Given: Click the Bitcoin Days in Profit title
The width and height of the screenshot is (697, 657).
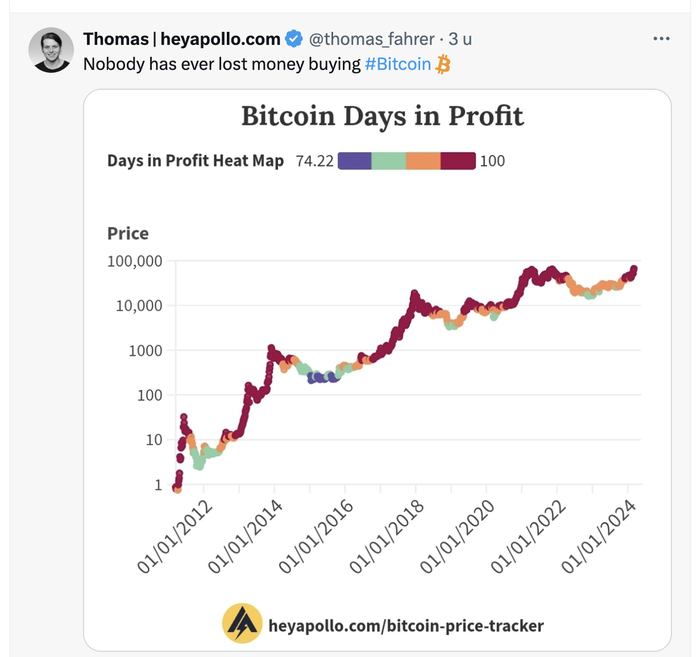Looking at the screenshot, I should (x=383, y=117).
